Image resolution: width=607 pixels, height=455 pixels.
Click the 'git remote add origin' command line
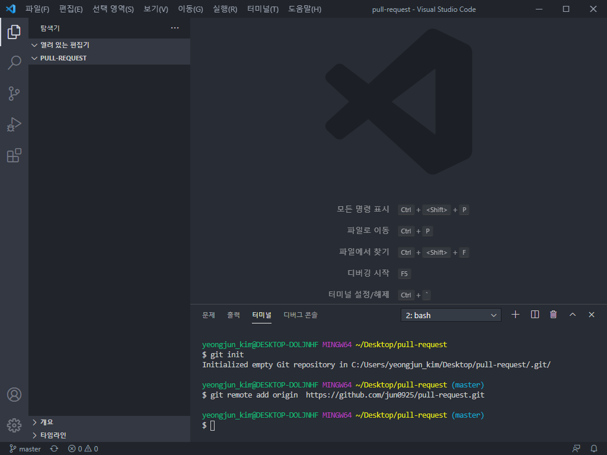point(343,395)
